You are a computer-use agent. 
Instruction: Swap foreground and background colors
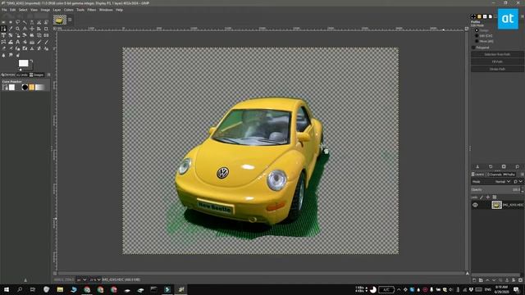(x=31, y=61)
